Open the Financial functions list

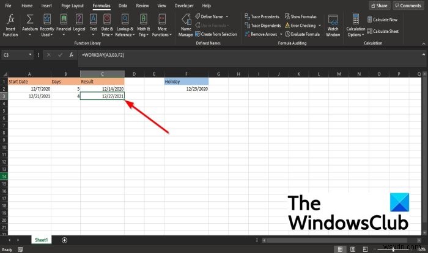[x=64, y=26]
